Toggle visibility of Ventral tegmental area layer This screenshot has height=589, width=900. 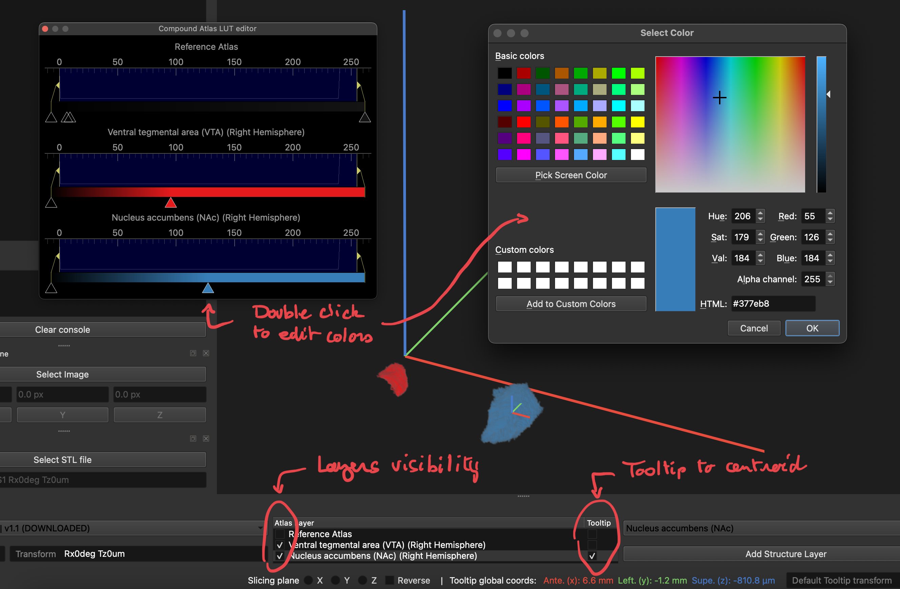[x=280, y=545]
